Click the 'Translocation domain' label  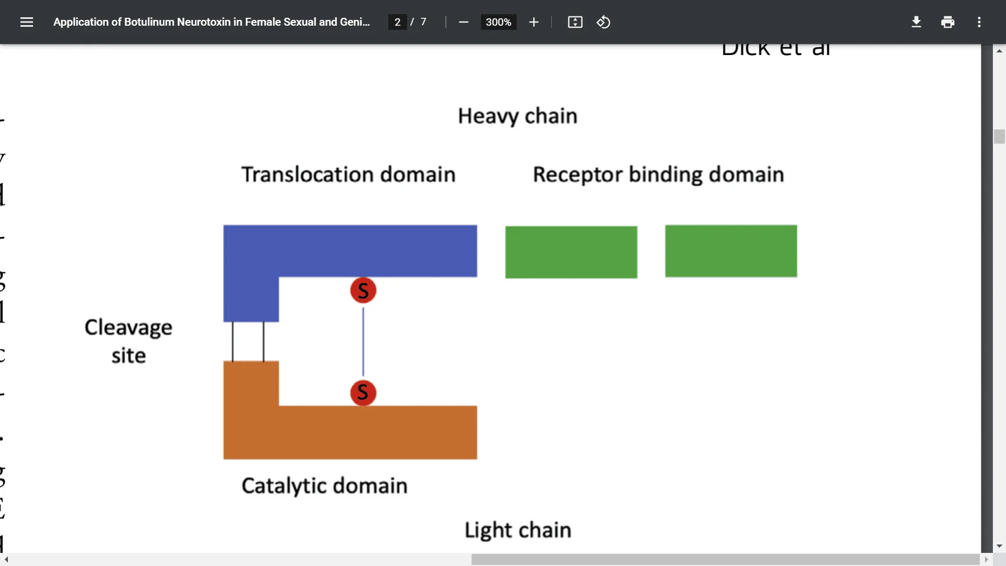tap(348, 175)
